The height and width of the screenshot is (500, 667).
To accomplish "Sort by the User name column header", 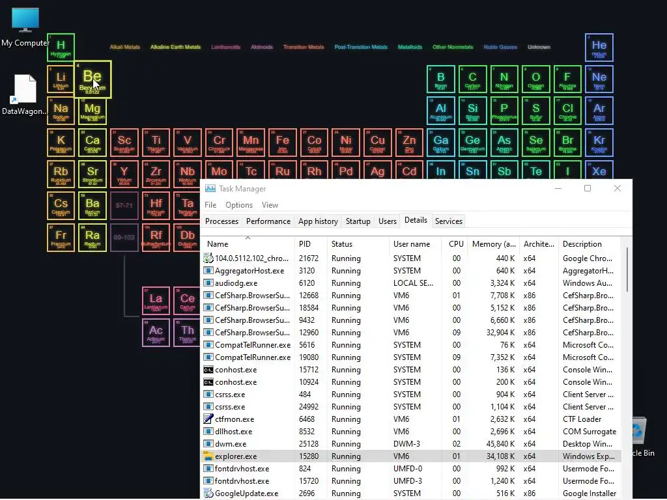I will pos(415,244).
